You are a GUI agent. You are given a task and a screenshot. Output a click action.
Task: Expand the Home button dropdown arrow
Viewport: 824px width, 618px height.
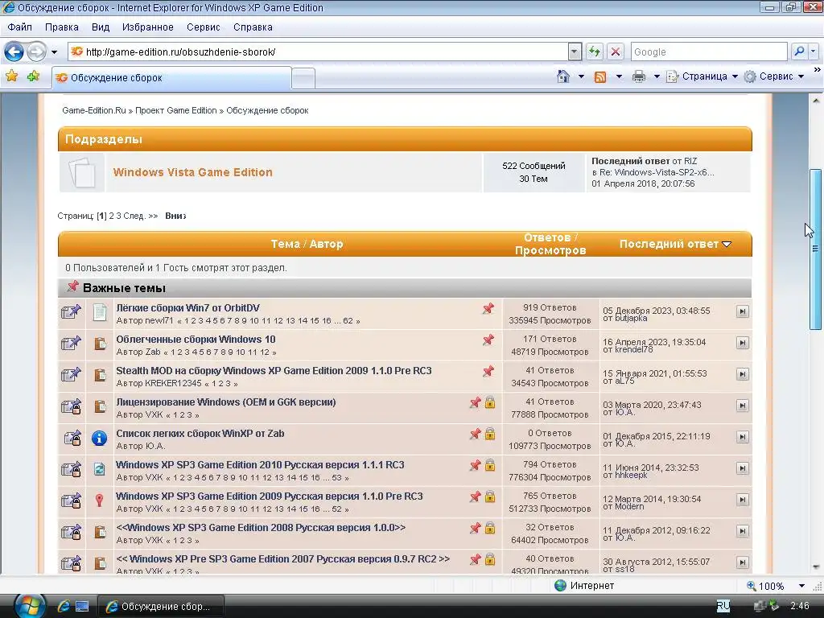coord(581,76)
